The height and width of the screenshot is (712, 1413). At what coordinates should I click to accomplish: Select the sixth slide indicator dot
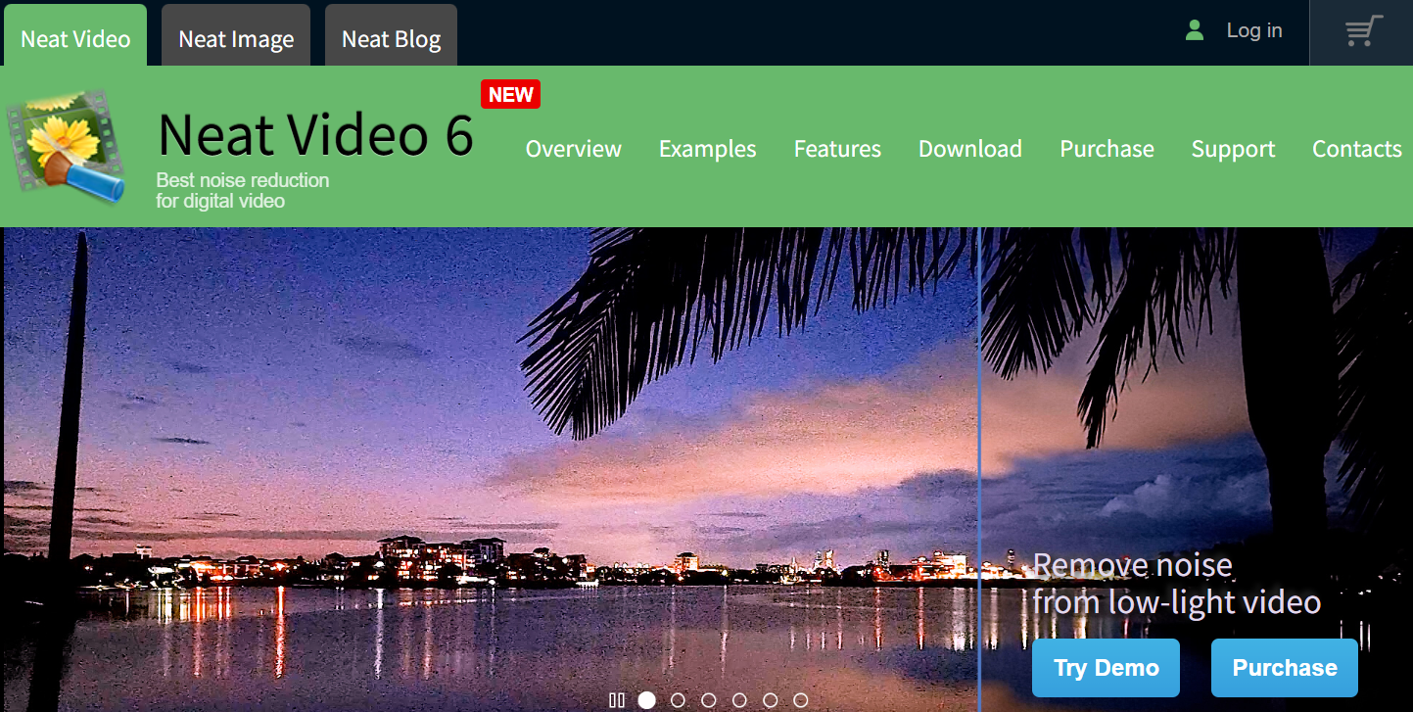(x=800, y=700)
